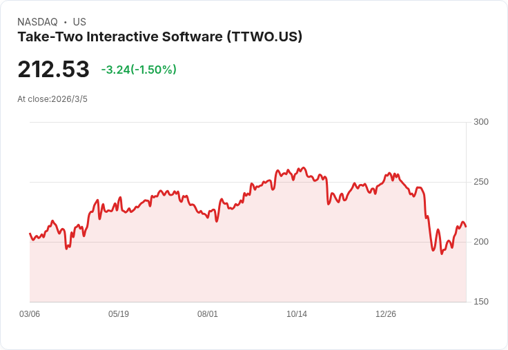Click the first data point at chart's left end

point(30,234)
